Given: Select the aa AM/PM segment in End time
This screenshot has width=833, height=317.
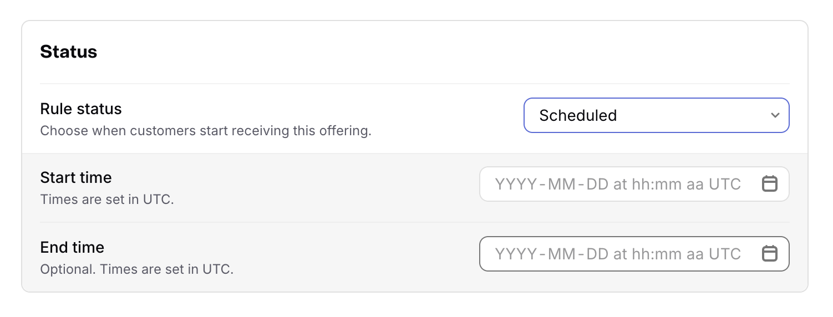Looking at the screenshot, I should tap(695, 254).
